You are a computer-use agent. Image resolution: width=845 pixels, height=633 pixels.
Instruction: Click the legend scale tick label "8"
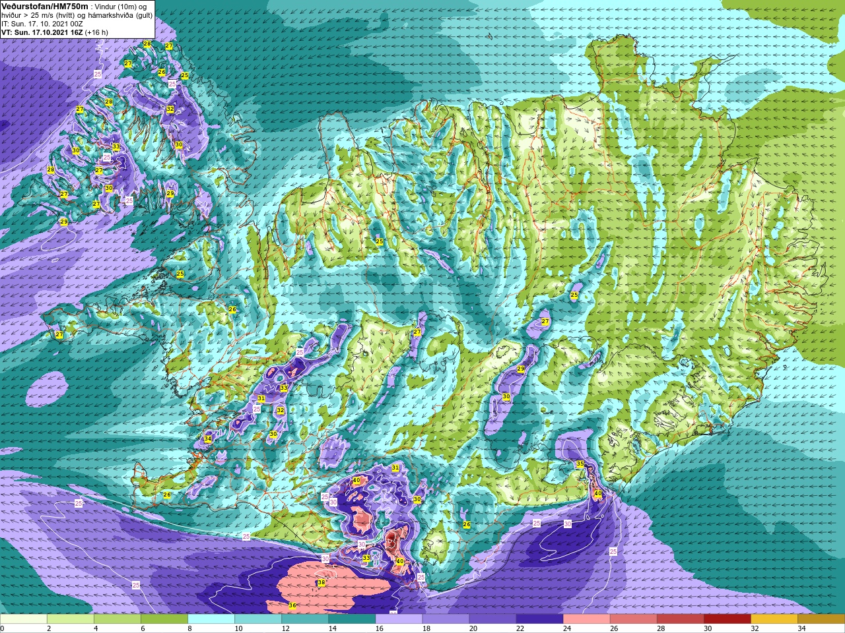pos(190,628)
